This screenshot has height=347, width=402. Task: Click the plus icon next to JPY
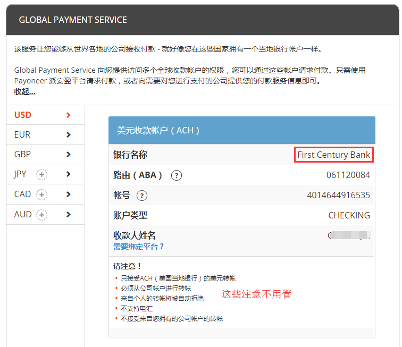click(x=41, y=175)
